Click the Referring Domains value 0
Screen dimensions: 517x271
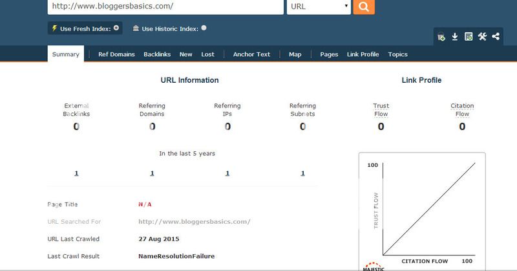[x=152, y=126]
